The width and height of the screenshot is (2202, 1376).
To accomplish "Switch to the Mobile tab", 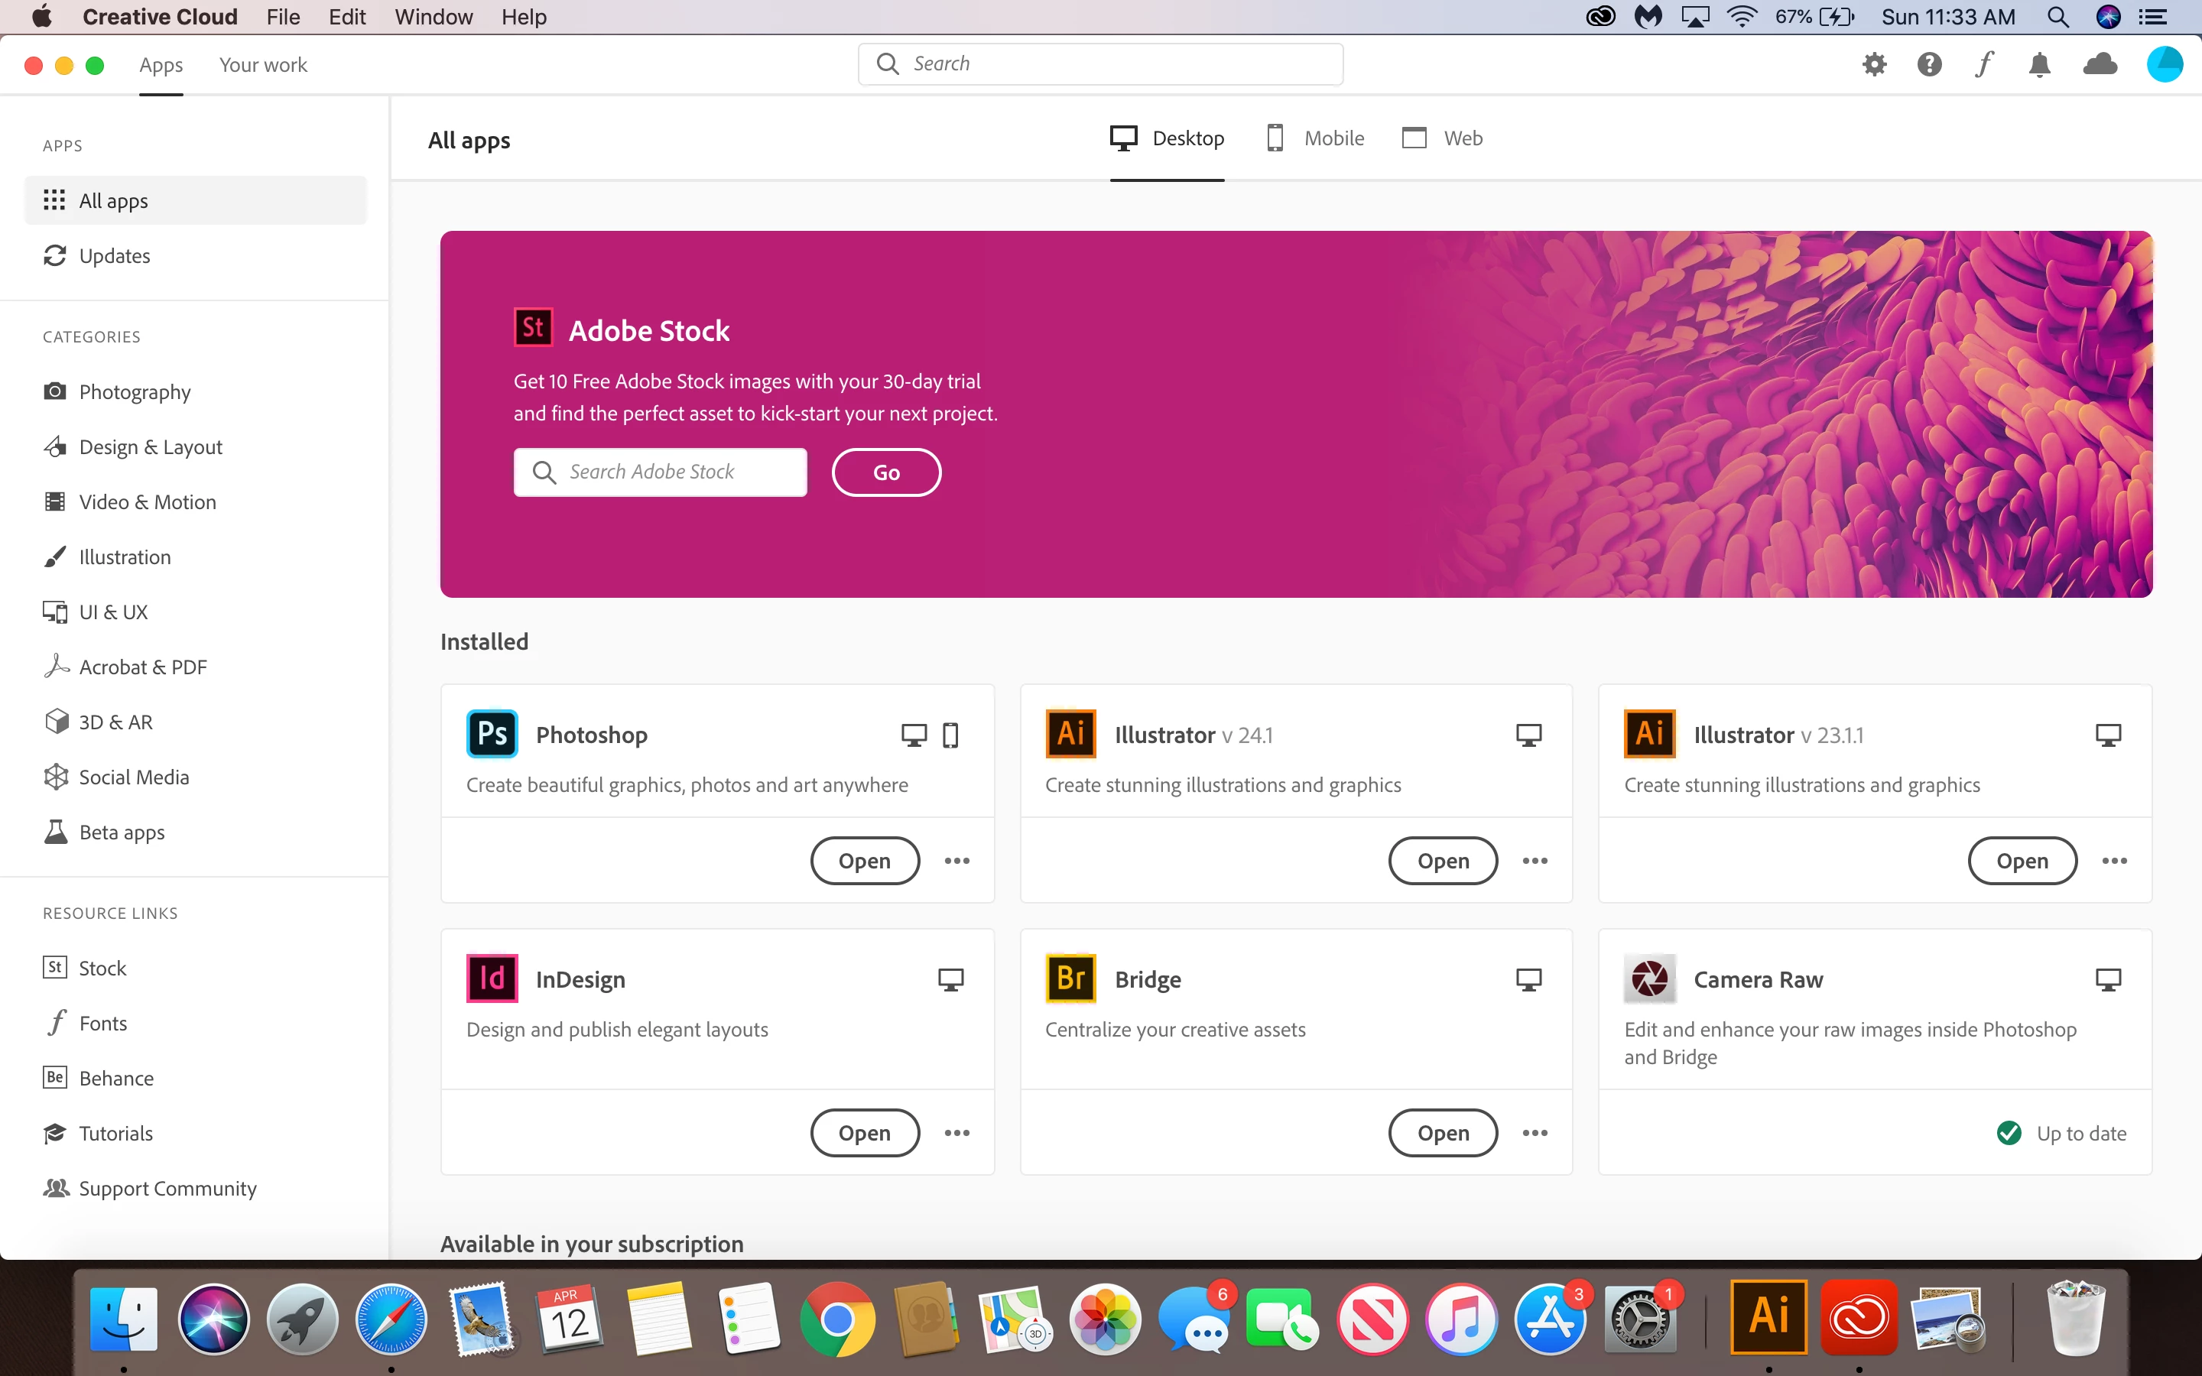I will click(1316, 138).
